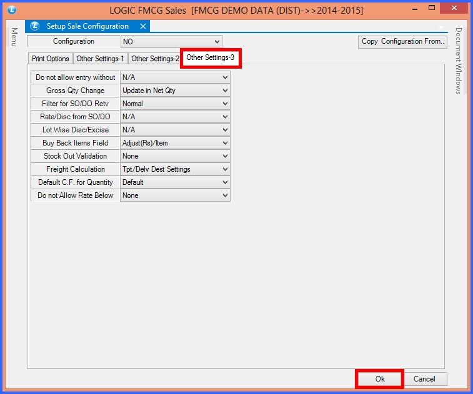The width and height of the screenshot is (473, 394).
Task: Click the small arrow above Copy Configuration button
Action: point(441,27)
